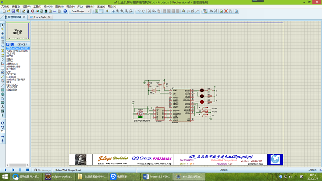Click the New Project toolbar icon
The width and height of the screenshot is (322, 181).
(4, 11)
